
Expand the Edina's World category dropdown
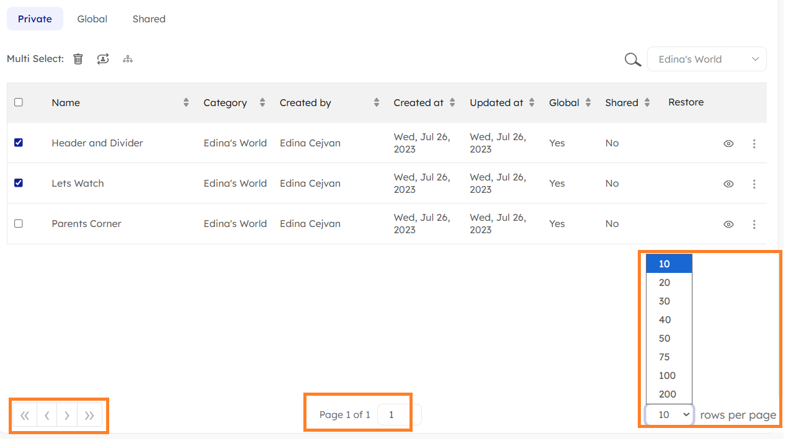pyautogui.click(x=706, y=60)
